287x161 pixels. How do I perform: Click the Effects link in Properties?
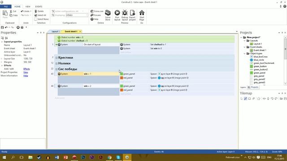click(x=26, y=69)
